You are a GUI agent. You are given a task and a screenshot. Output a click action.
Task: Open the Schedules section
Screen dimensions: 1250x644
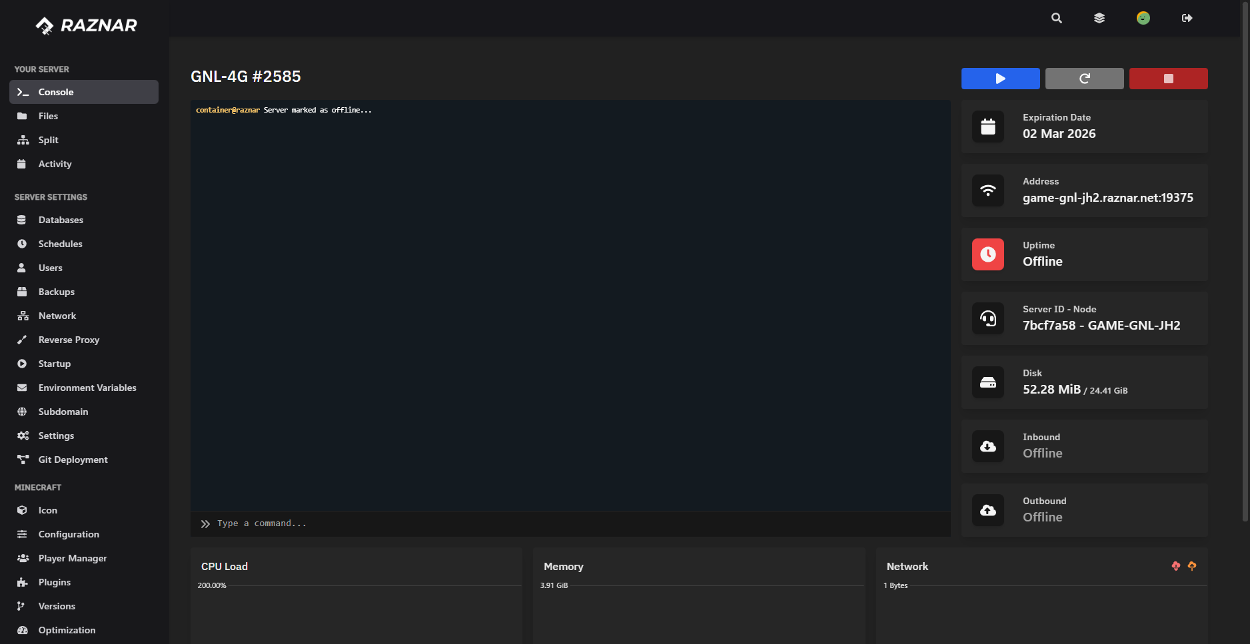[60, 244]
